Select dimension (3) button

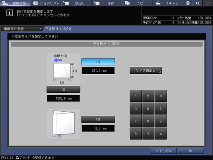click(x=98, y=119)
